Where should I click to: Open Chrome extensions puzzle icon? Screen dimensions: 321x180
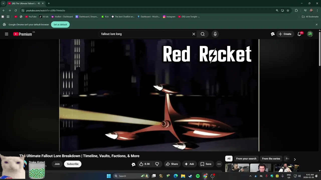click(x=296, y=10)
